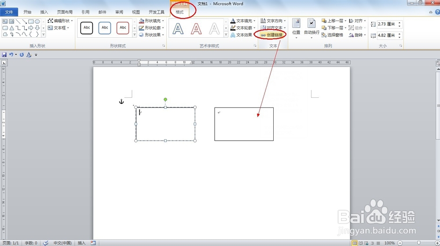Expand the shape styles gallery More arrow

(x=134, y=35)
